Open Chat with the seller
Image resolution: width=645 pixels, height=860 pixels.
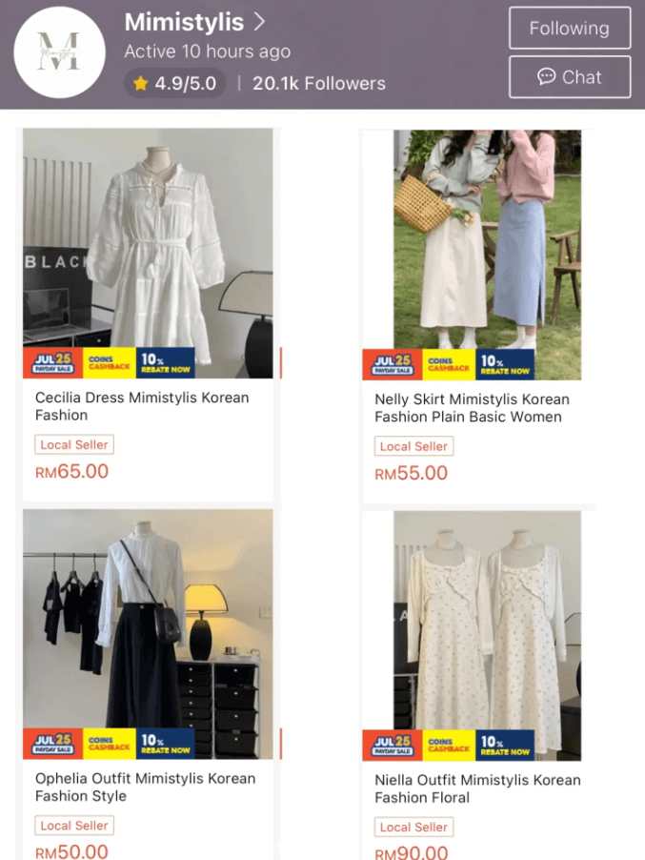tap(570, 77)
